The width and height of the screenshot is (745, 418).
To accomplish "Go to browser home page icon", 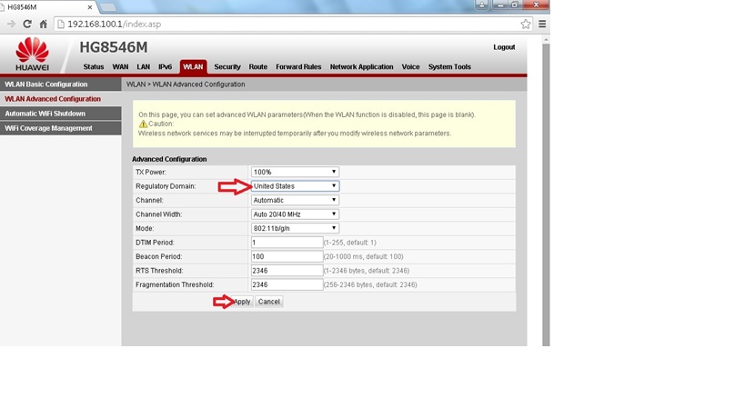I will click(44, 24).
